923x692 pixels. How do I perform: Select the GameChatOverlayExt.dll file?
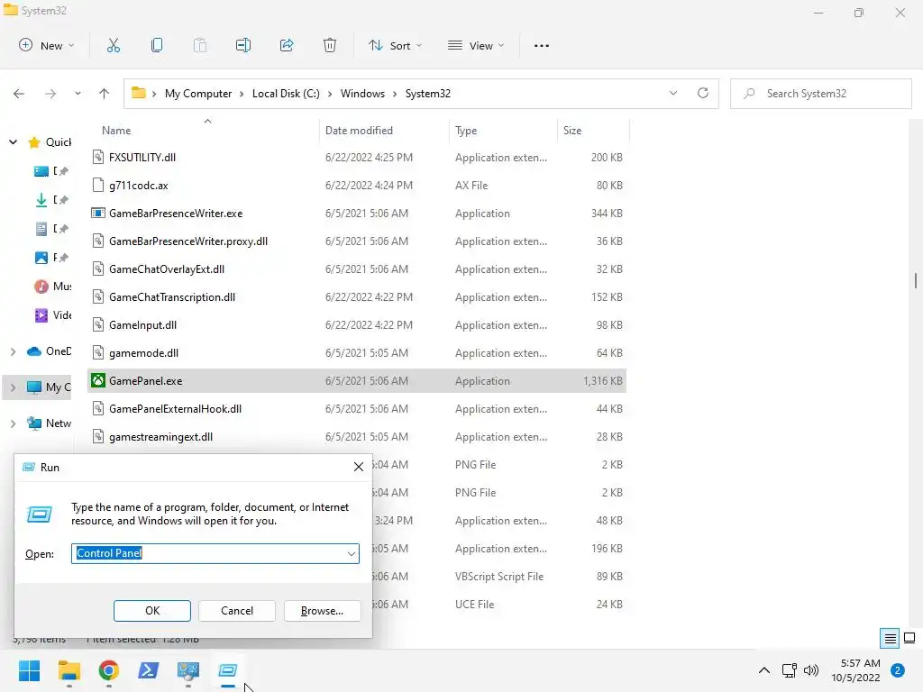[357, 269]
